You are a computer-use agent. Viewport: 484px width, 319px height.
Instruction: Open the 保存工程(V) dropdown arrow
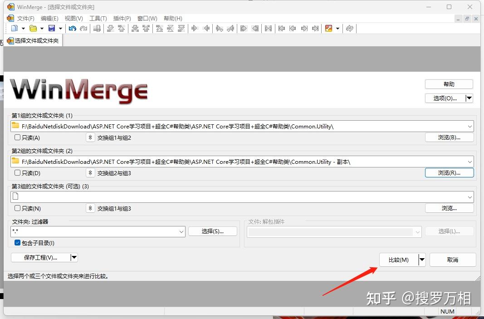(x=74, y=257)
